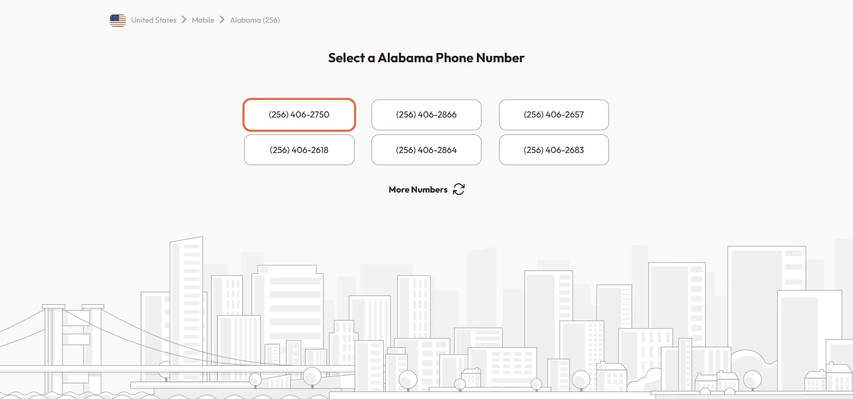853x399 pixels.
Task: Click the slanted-roof tall tower illustration
Action: pos(186,279)
